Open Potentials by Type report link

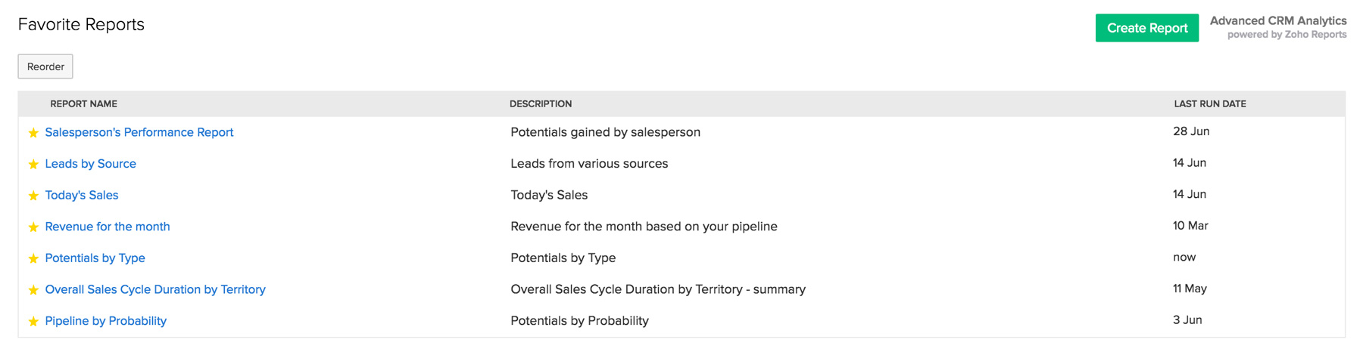(95, 258)
